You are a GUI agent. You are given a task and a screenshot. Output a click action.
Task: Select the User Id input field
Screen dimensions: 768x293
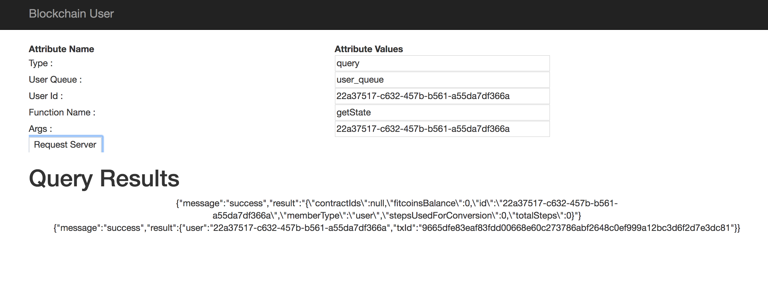(442, 96)
